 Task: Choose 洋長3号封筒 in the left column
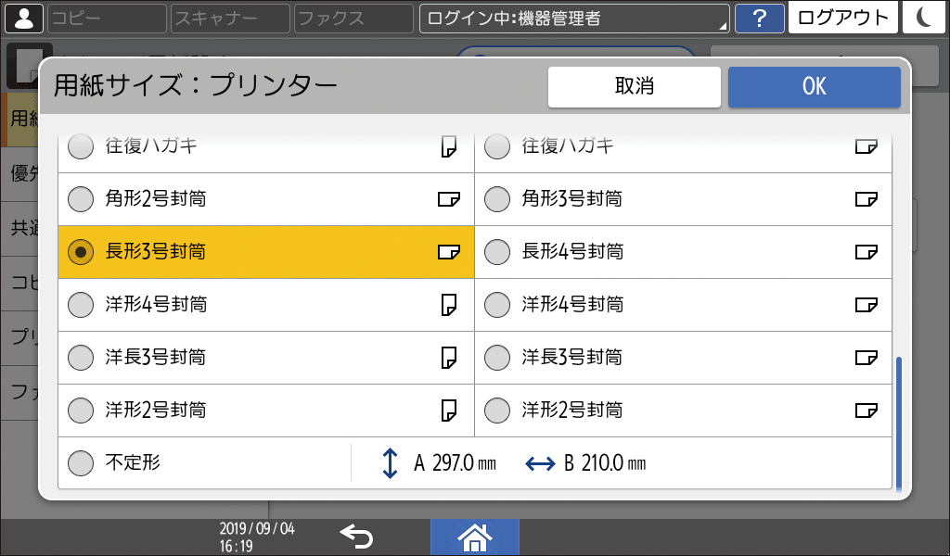[x=81, y=357]
